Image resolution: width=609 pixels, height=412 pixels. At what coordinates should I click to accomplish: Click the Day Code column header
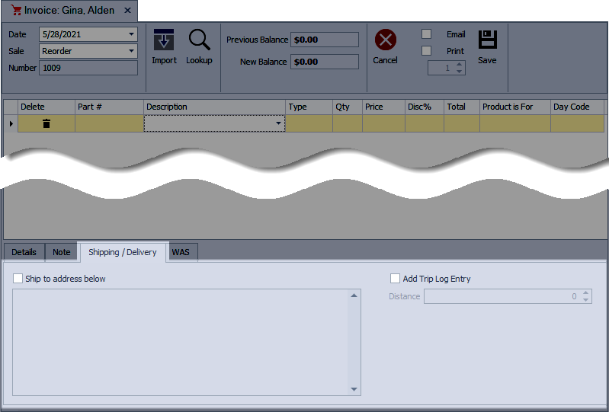click(x=577, y=107)
